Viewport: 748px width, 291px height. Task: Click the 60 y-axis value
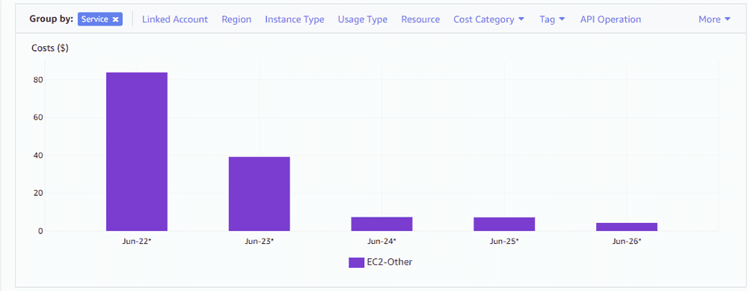39,117
